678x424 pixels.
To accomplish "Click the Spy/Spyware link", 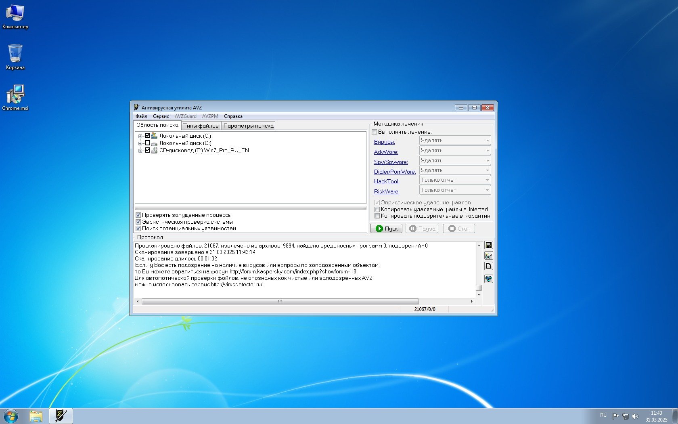I will click(391, 162).
